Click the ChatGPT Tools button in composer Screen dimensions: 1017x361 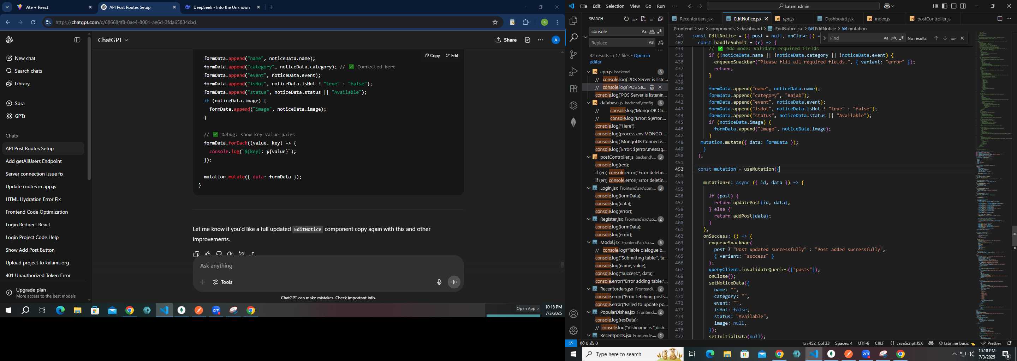pos(223,282)
